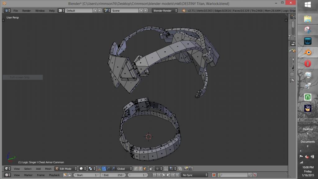Delete the Default screen layout (X icon)
This screenshot has width=318, height=179.
pyautogui.click(x=100, y=11)
